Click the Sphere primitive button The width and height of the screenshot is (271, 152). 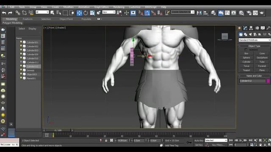pyautogui.click(x=246, y=57)
